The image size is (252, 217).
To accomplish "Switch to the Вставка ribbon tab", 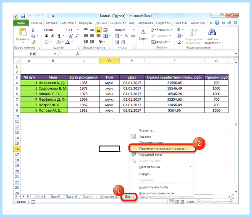I will pos(51,23).
